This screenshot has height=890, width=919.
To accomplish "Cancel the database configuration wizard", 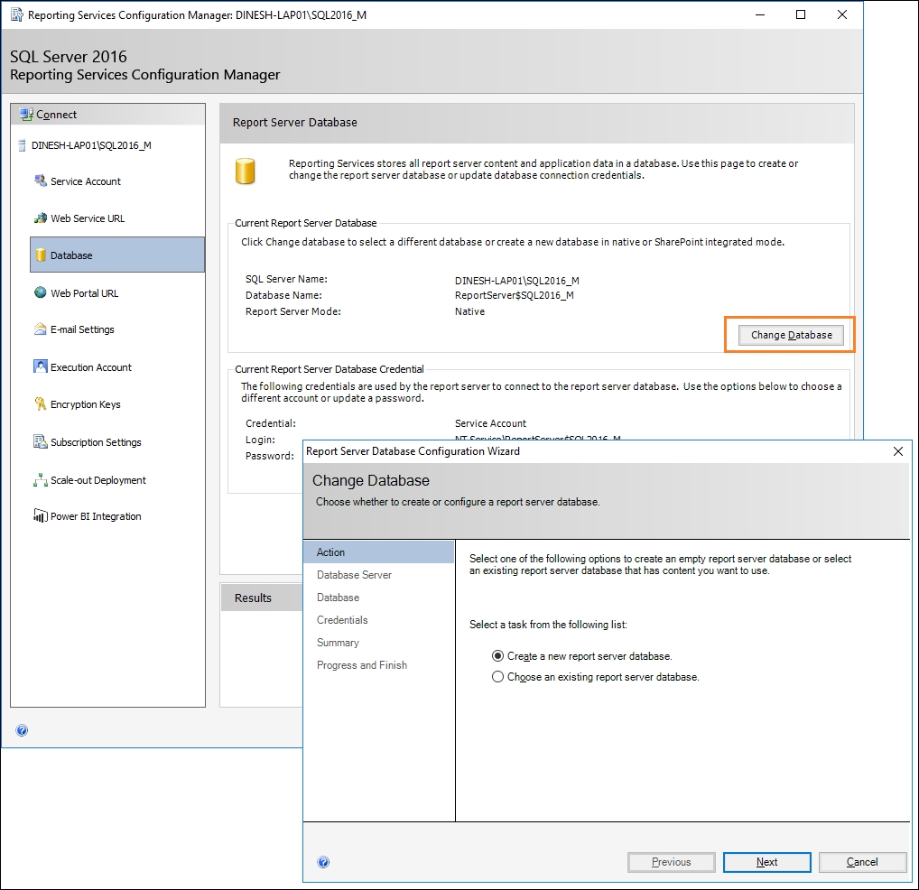I will [x=862, y=862].
